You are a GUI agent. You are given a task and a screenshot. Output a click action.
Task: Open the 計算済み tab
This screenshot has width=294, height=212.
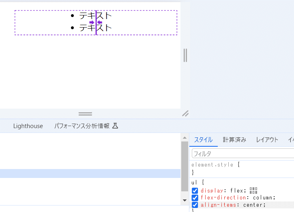234,140
